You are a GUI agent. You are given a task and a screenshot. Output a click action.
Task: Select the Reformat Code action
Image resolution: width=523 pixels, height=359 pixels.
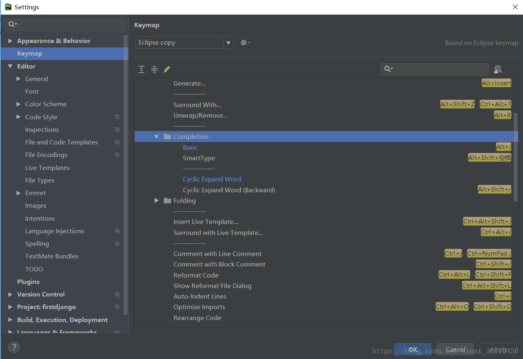[196, 275]
